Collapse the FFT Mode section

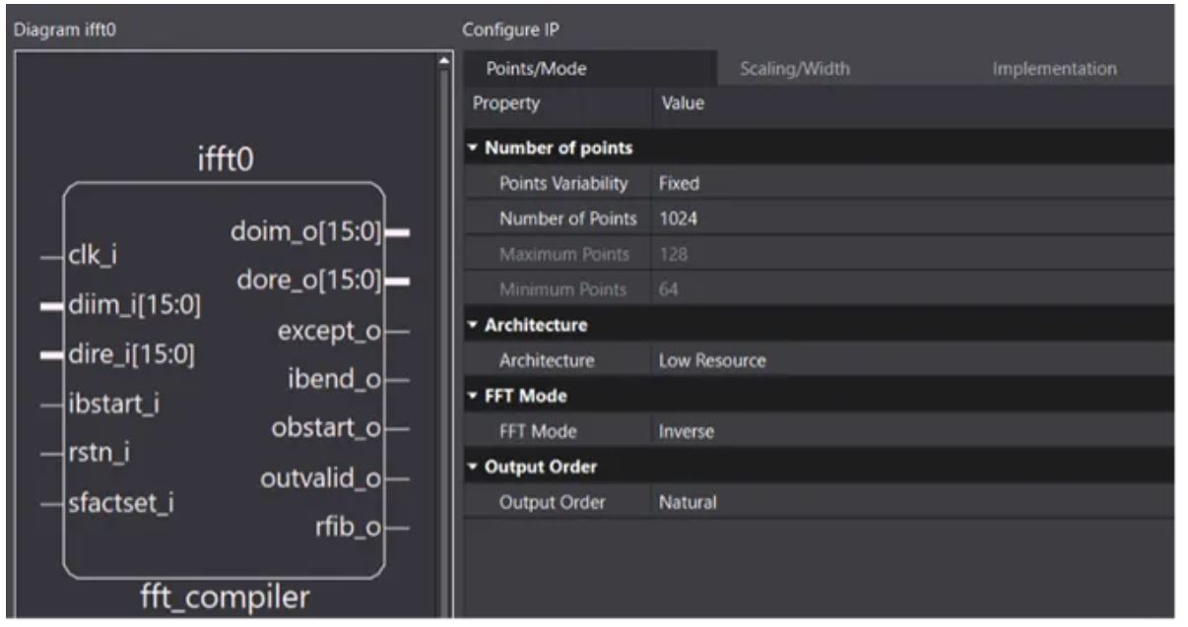tap(474, 396)
